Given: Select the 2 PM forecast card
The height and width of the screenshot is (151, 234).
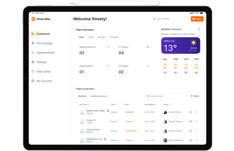Looking at the screenshot, I should point(175,66).
